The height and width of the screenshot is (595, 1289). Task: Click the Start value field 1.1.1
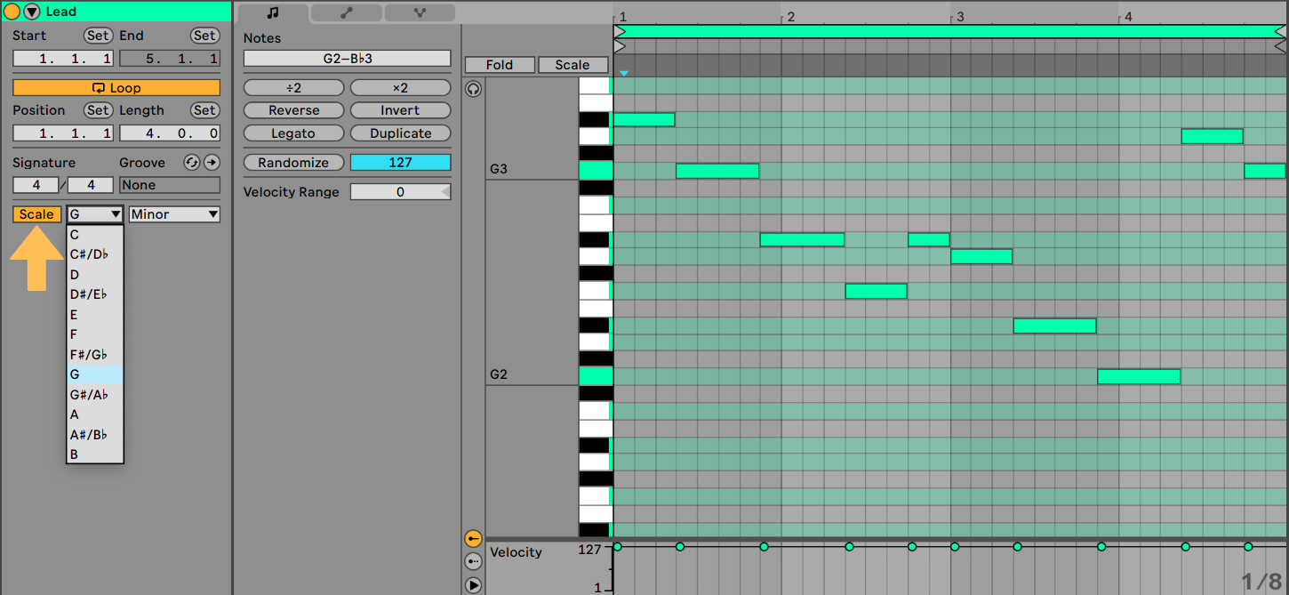(x=63, y=59)
